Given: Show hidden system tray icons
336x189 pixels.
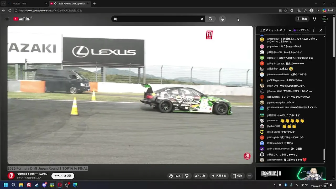Looking at the screenshot, I should (274, 185).
